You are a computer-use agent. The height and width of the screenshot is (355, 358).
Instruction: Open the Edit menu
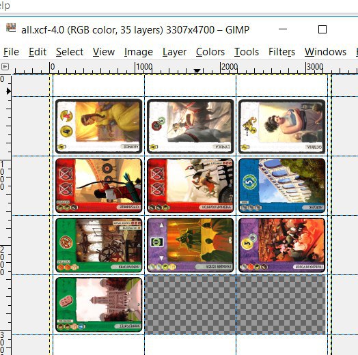(x=38, y=52)
